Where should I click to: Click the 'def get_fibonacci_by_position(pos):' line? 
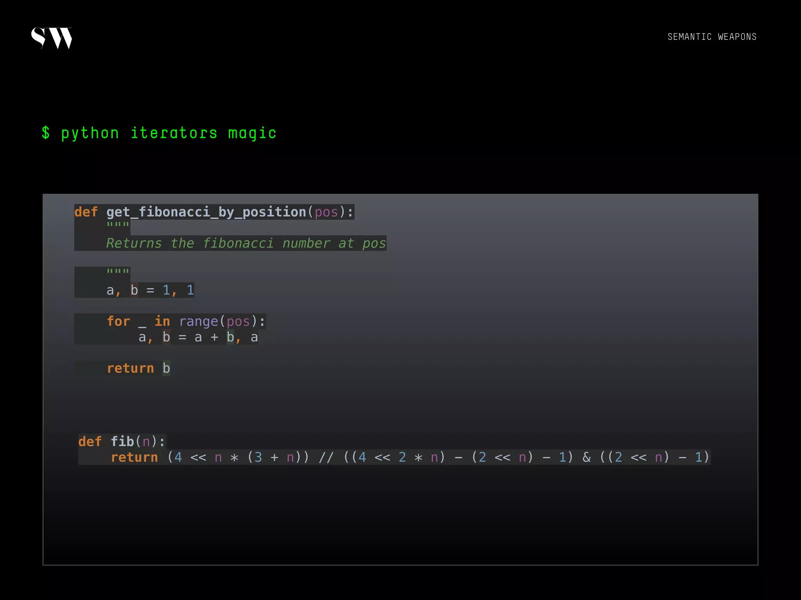tap(214, 212)
